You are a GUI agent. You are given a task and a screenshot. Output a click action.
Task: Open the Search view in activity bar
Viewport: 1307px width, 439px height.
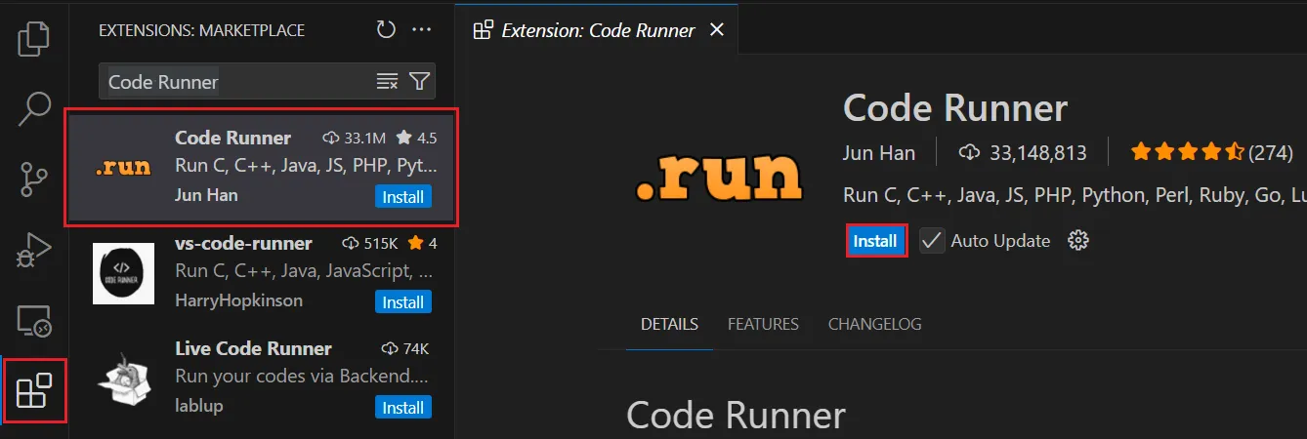(34, 109)
